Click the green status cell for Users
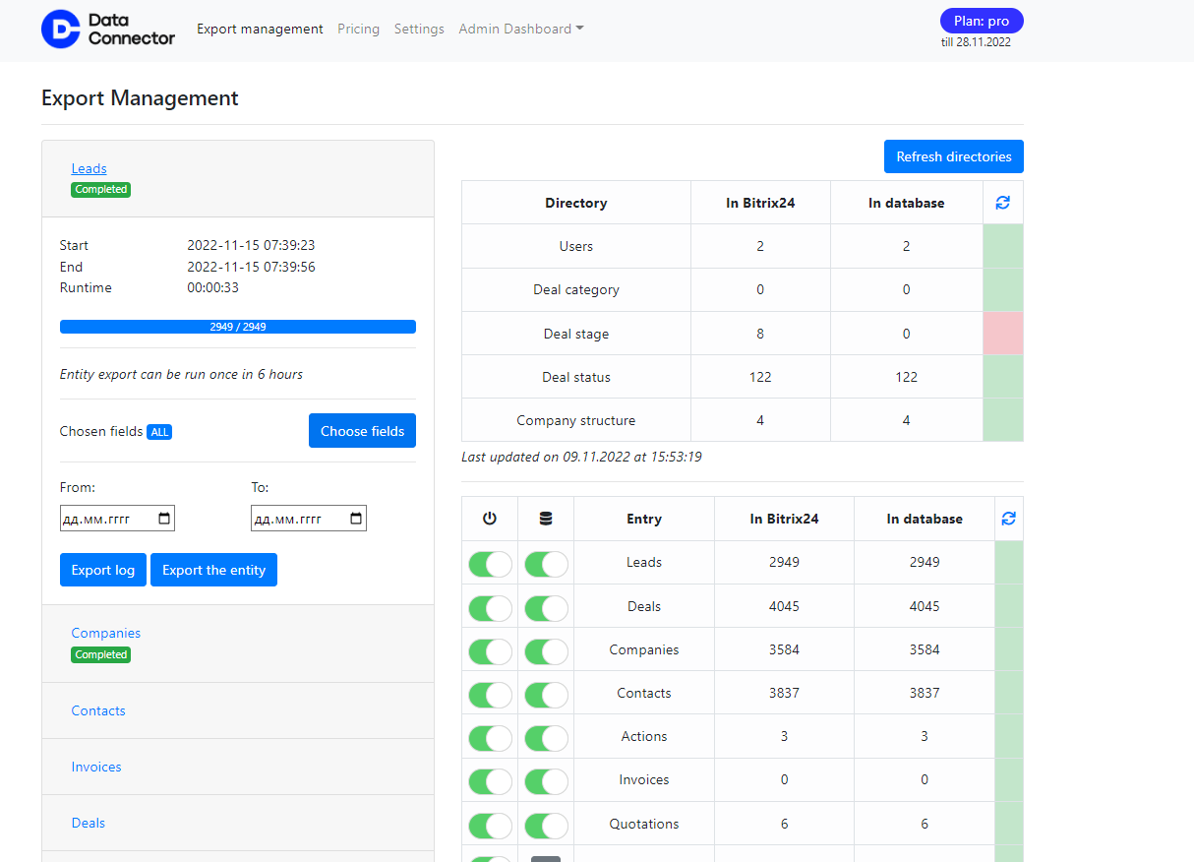Screen dimensions: 1194x862 [1003, 246]
